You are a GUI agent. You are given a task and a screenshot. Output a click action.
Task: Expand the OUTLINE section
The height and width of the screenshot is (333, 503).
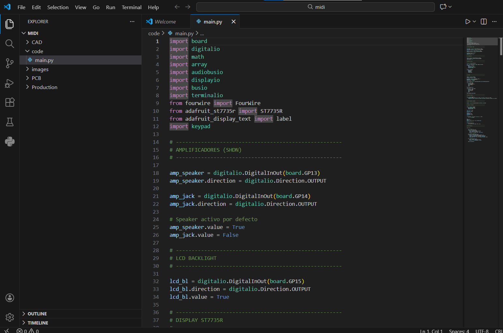coord(37,314)
